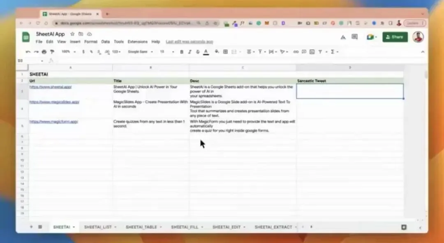The height and width of the screenshot is (243, 444).
Task: Open text wrapping dropdown
Action: pos(273,52)
